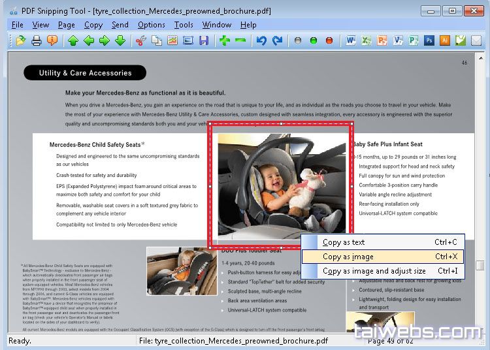490x350 pixels.
Task: Click the copy pages icon
Action: click(157, 40)
